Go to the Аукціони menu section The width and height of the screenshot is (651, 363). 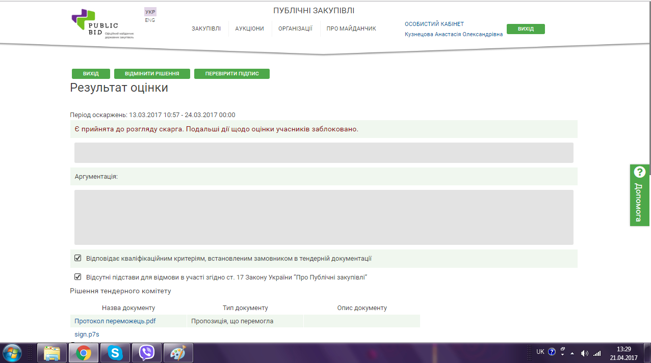[x=249, y=29]
